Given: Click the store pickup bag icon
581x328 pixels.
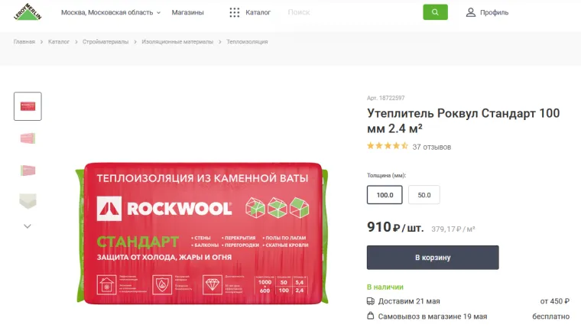Looking at the screenshot, I should 371,316.
